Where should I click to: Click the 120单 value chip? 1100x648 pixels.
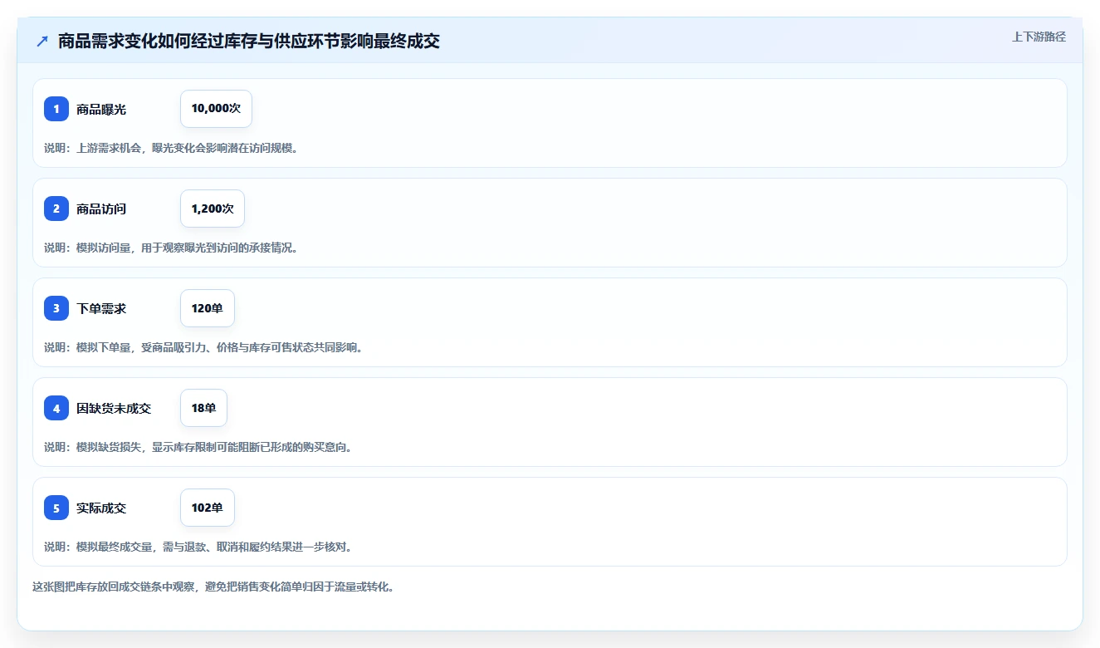click(x=208, y=308)
